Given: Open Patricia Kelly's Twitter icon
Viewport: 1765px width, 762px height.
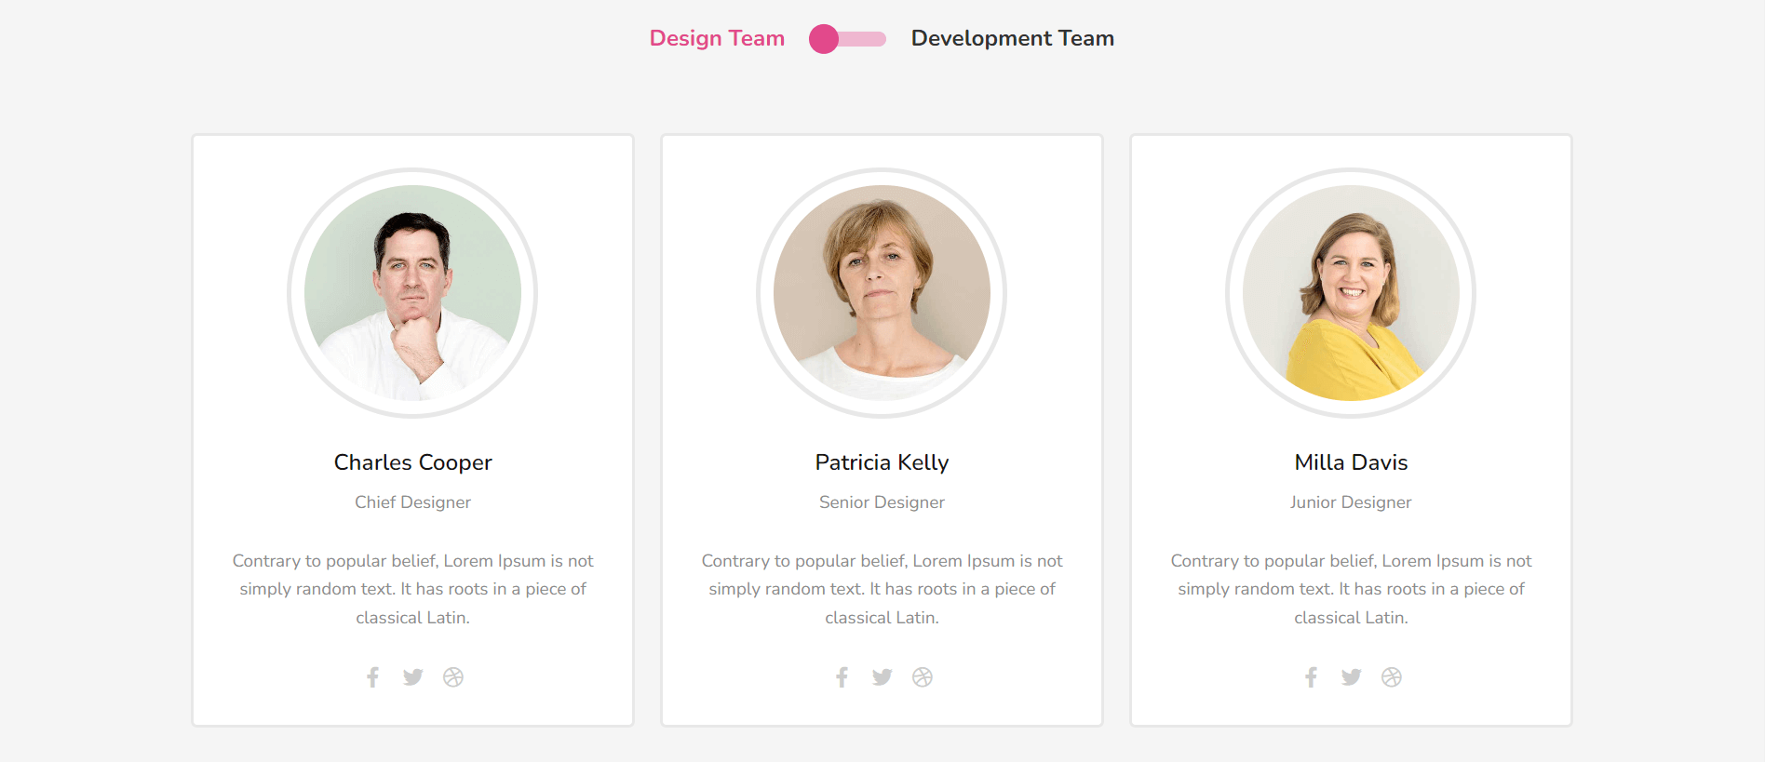Looking at the screenshot, I should pyautogui.click(x=882, y=677).
